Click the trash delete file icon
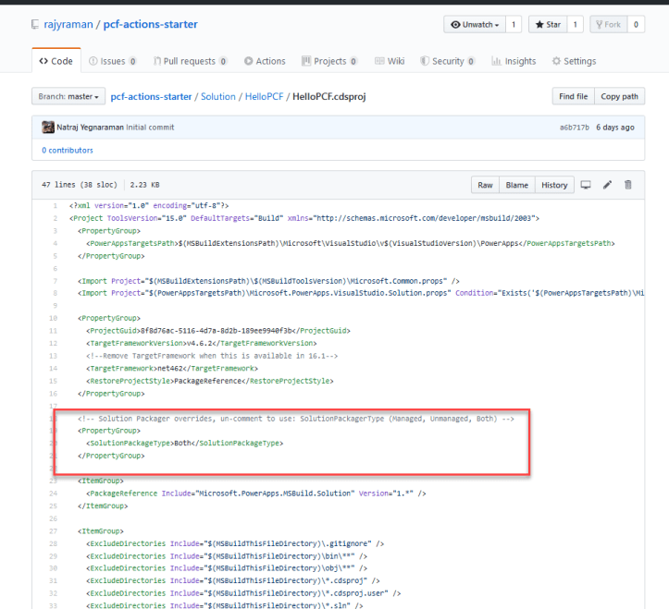This screenshot has width=669, height=609. coord(628,185)
